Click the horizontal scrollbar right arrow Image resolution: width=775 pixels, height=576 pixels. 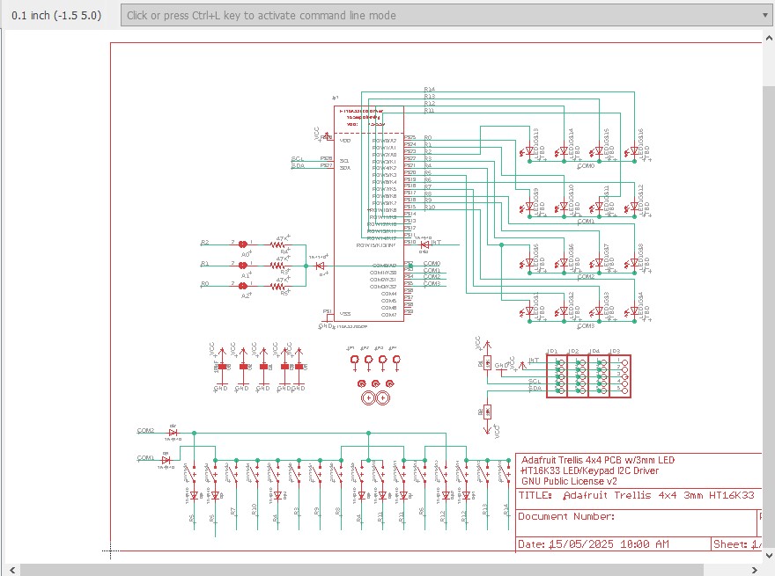pyautogui.click(x=754, y=570)
